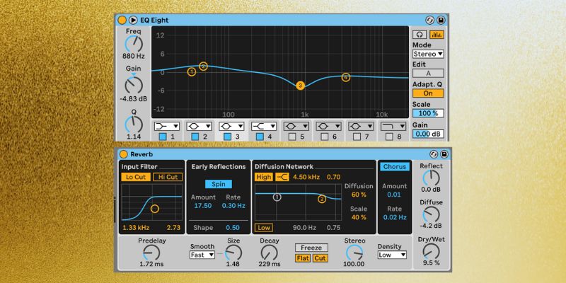Enable EQ band 7 checkbox
566x283 pixels.
tap(357, 137)
